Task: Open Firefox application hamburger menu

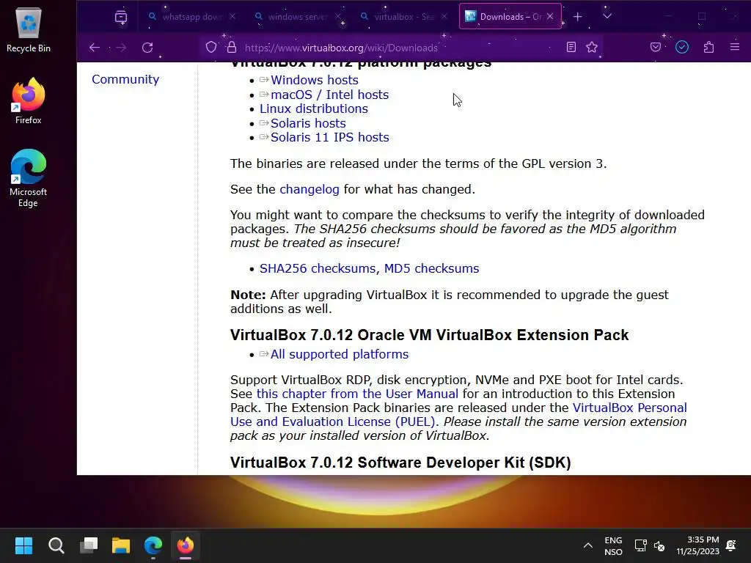Action: pyautogui.click(x=735, y=47)
